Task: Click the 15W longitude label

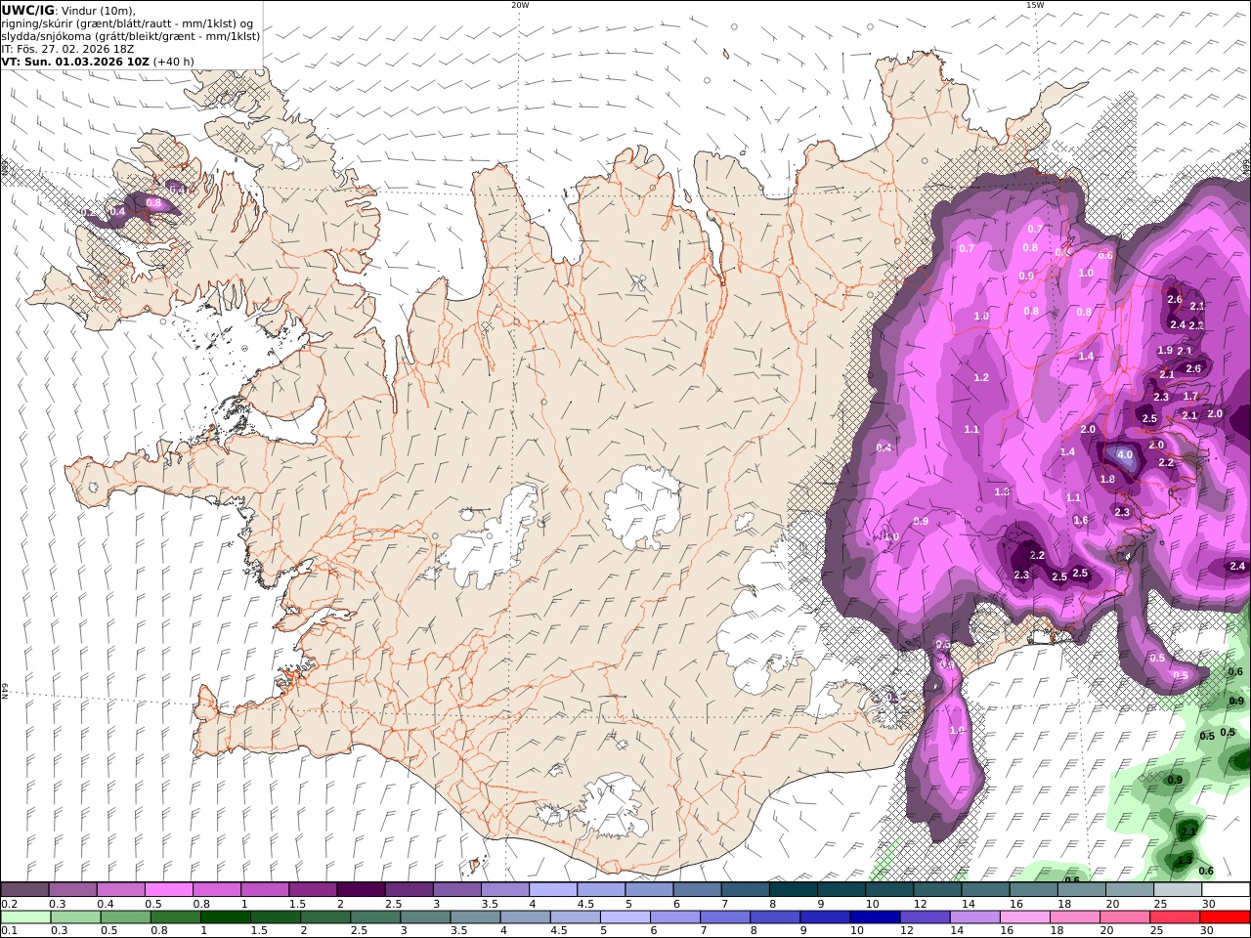Action: point(1034,5)
